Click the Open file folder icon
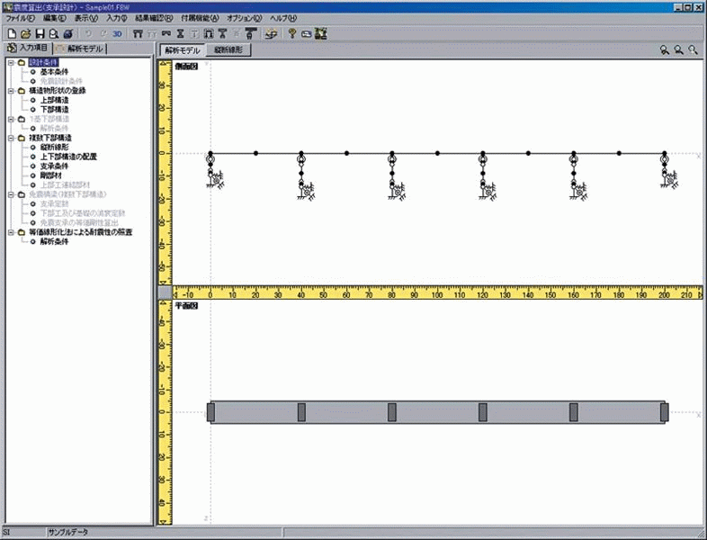707x540 pixels. click(24, 33)
